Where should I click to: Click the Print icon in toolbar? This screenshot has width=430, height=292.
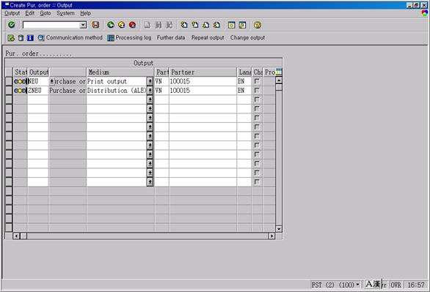(147, 25)
